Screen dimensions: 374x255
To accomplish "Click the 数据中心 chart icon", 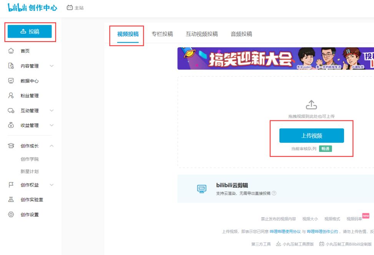I will point(11,81).
